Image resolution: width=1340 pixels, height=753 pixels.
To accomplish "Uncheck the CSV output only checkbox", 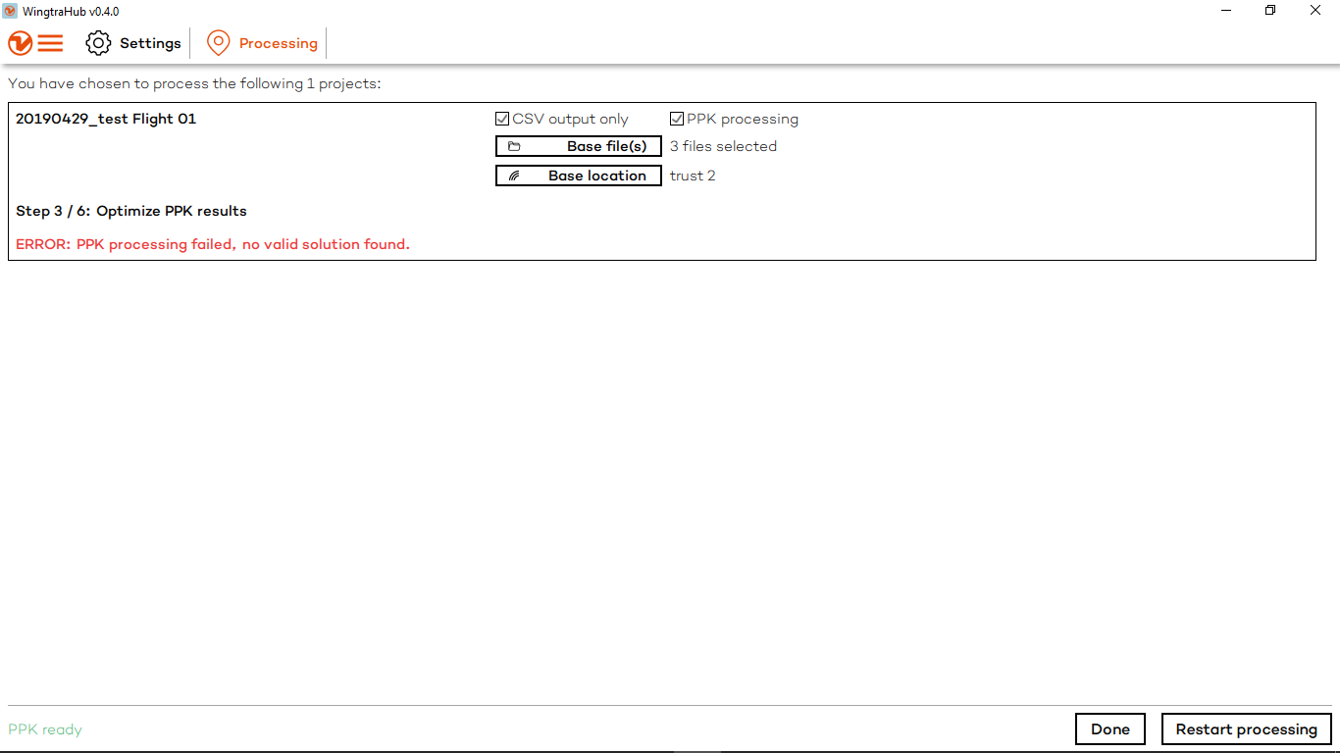I will click(502, 119).
